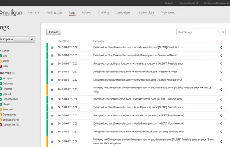Toggle the Warn log level checkbox
Viewport: 230px width, 147px height.
[1, 61]
